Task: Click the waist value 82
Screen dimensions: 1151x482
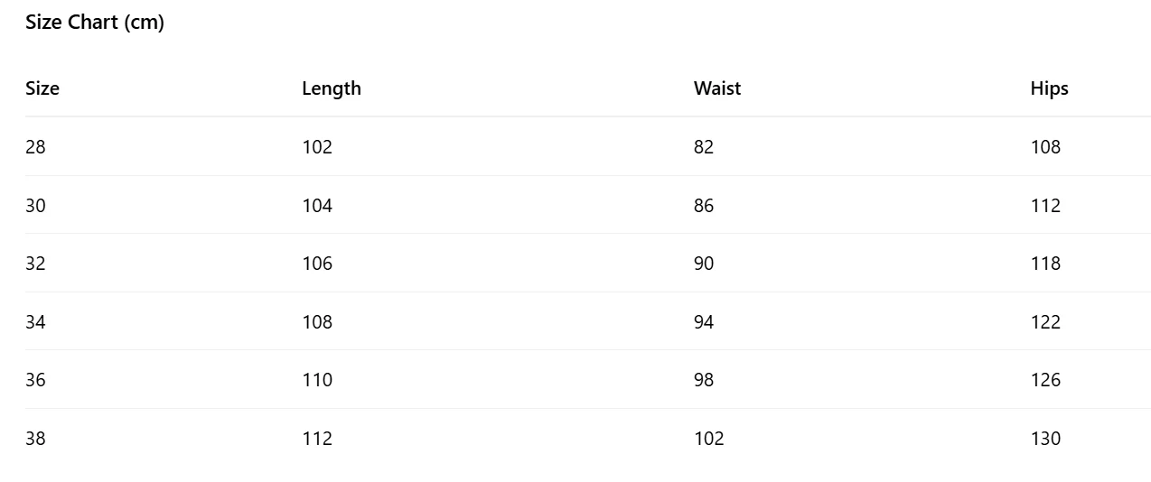Action: [704, 147]
